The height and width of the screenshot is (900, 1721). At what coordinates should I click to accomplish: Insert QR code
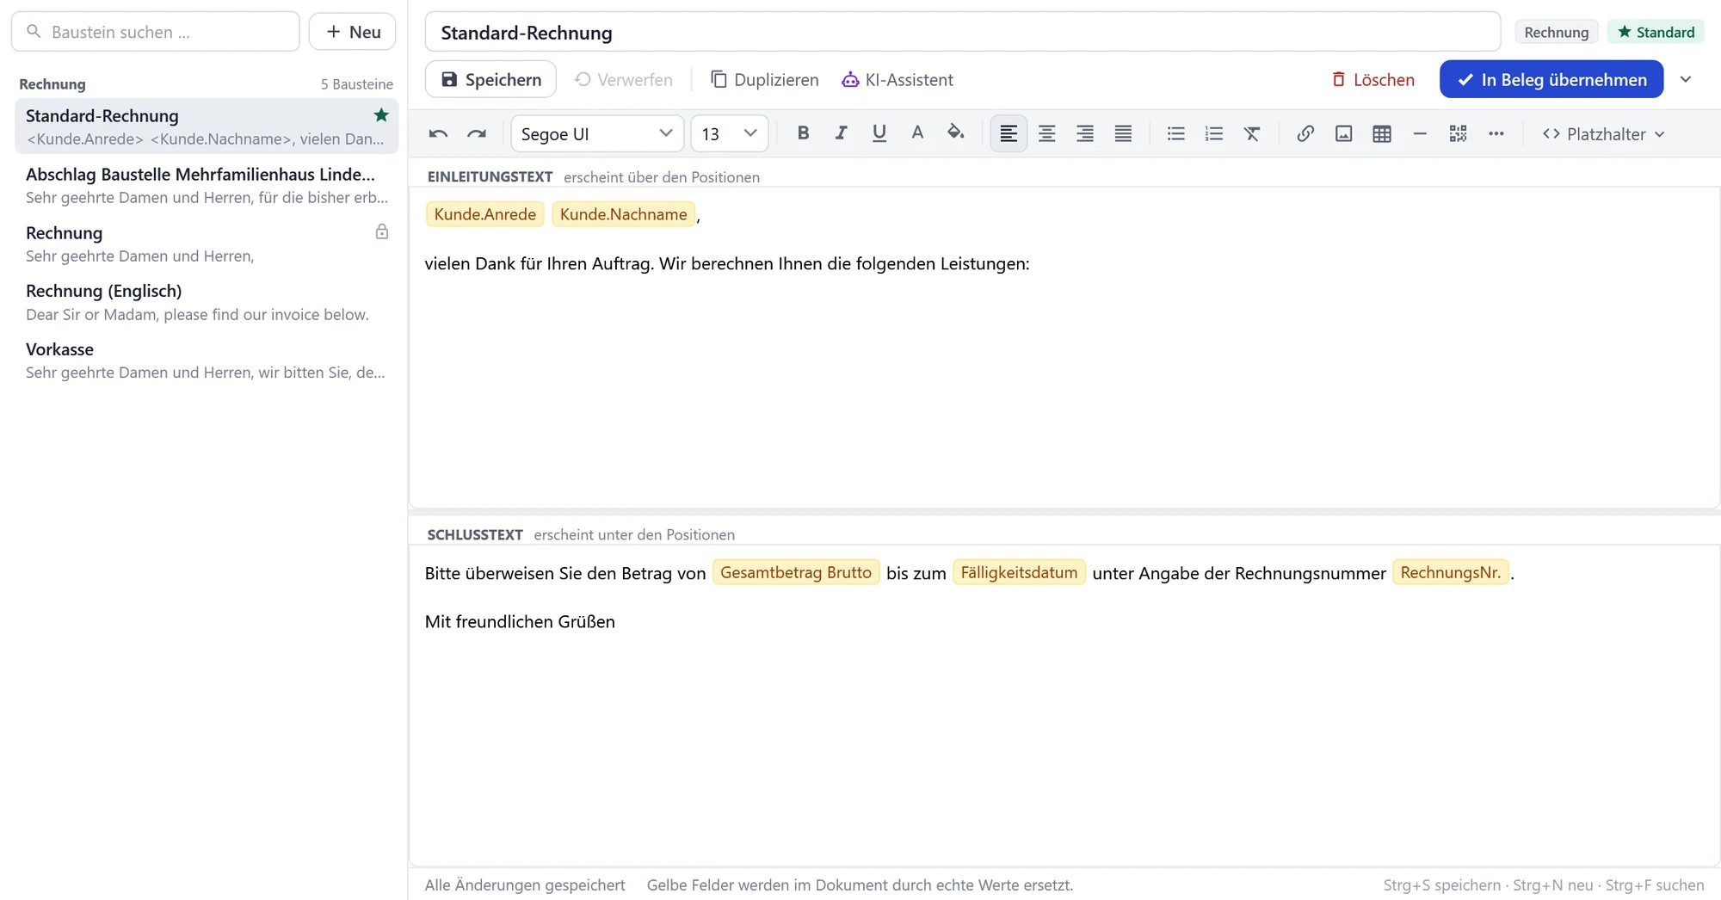1458,133
